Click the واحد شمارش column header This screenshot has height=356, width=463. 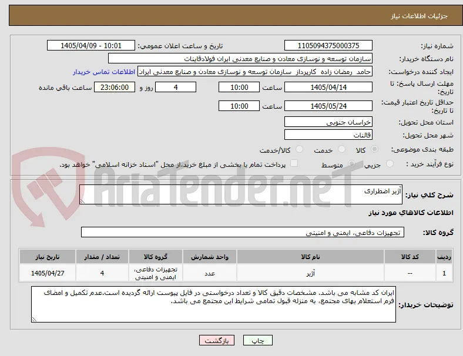point(210,257)
